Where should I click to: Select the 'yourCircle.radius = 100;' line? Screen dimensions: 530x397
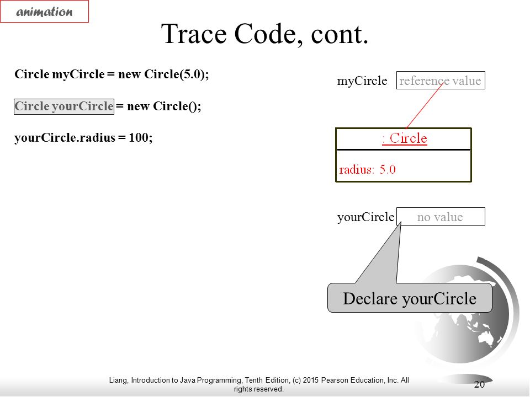tap(83, 138)
